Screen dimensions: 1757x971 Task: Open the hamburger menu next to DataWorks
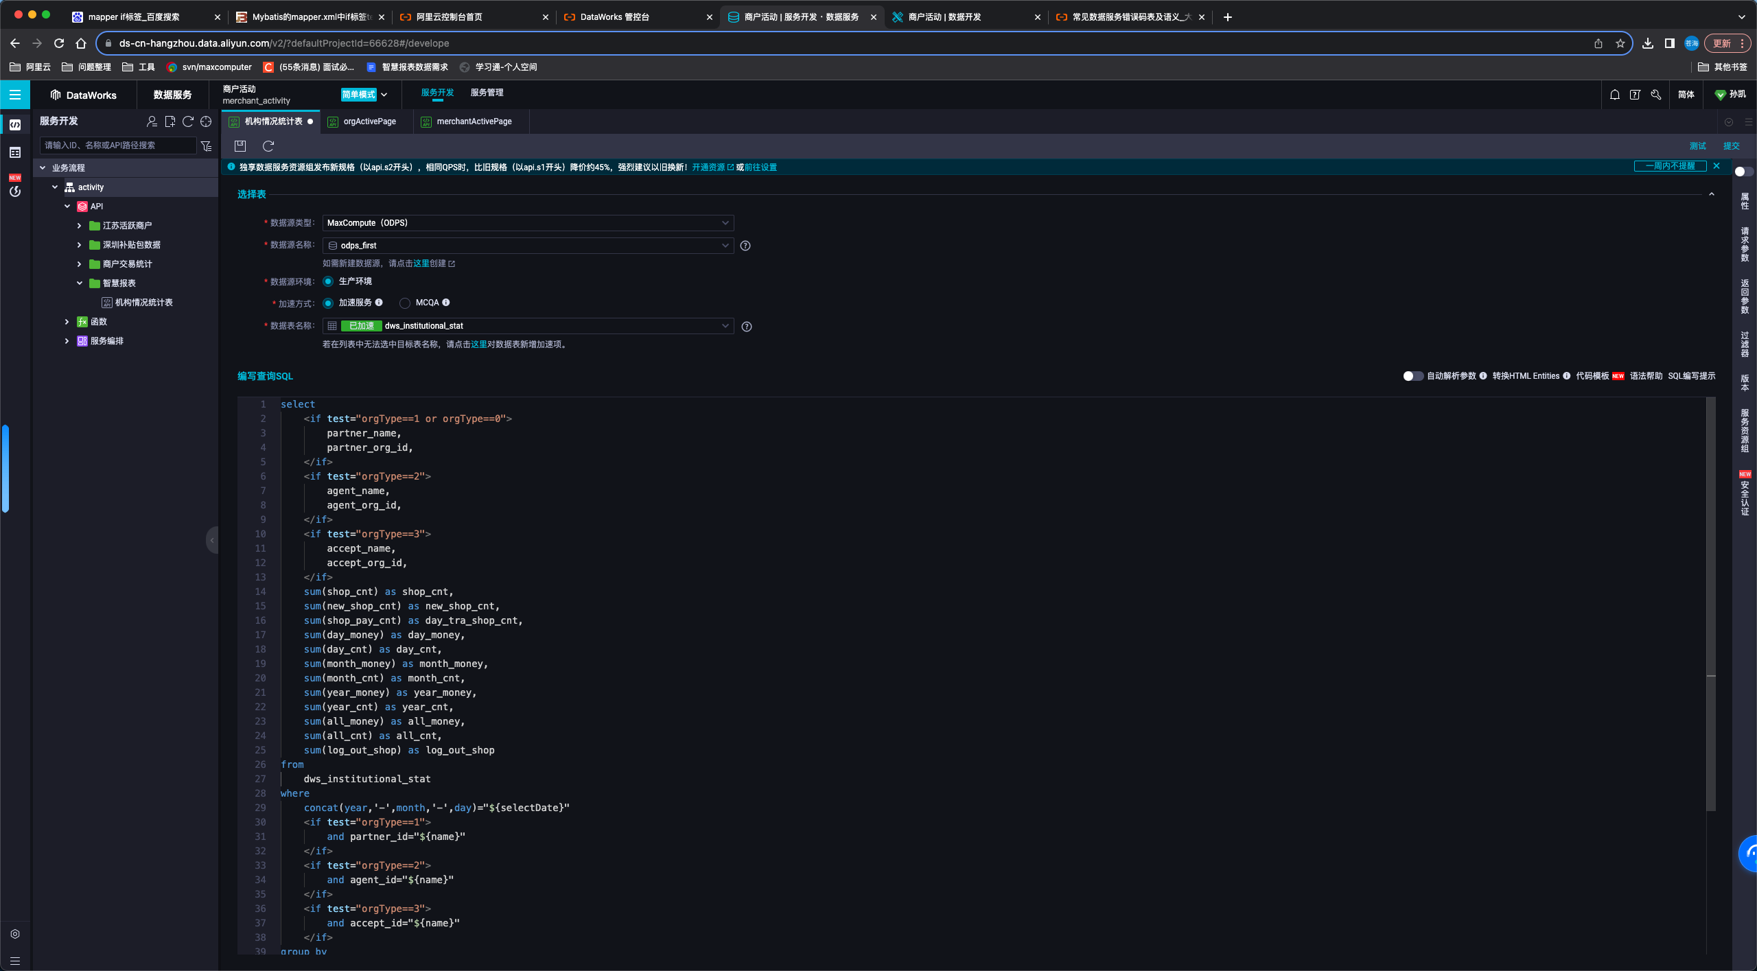coord(14,95)
